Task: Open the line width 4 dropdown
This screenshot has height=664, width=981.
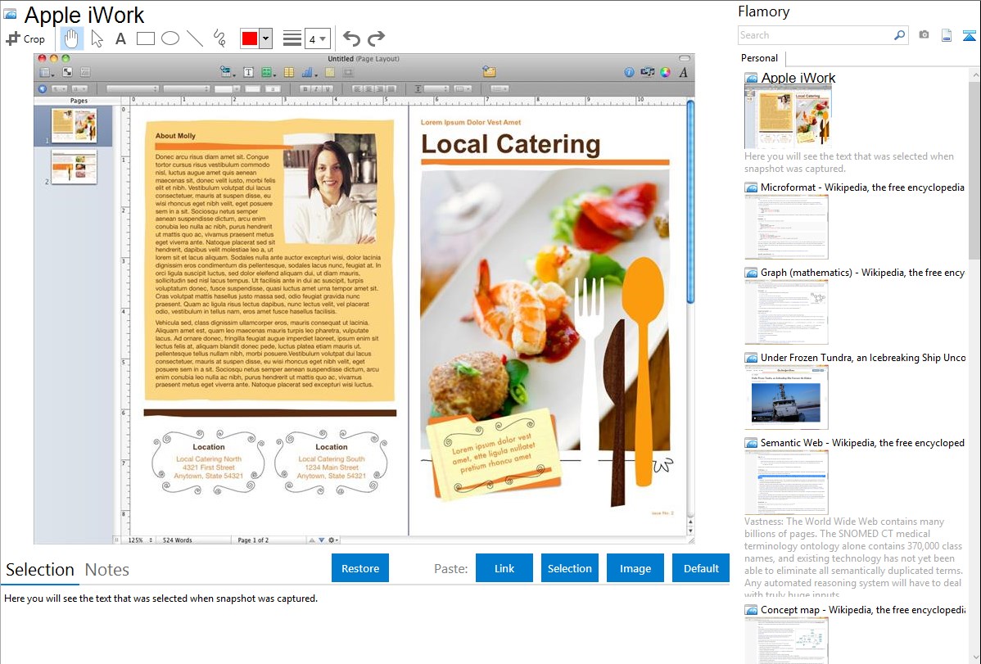Action: 317,39
